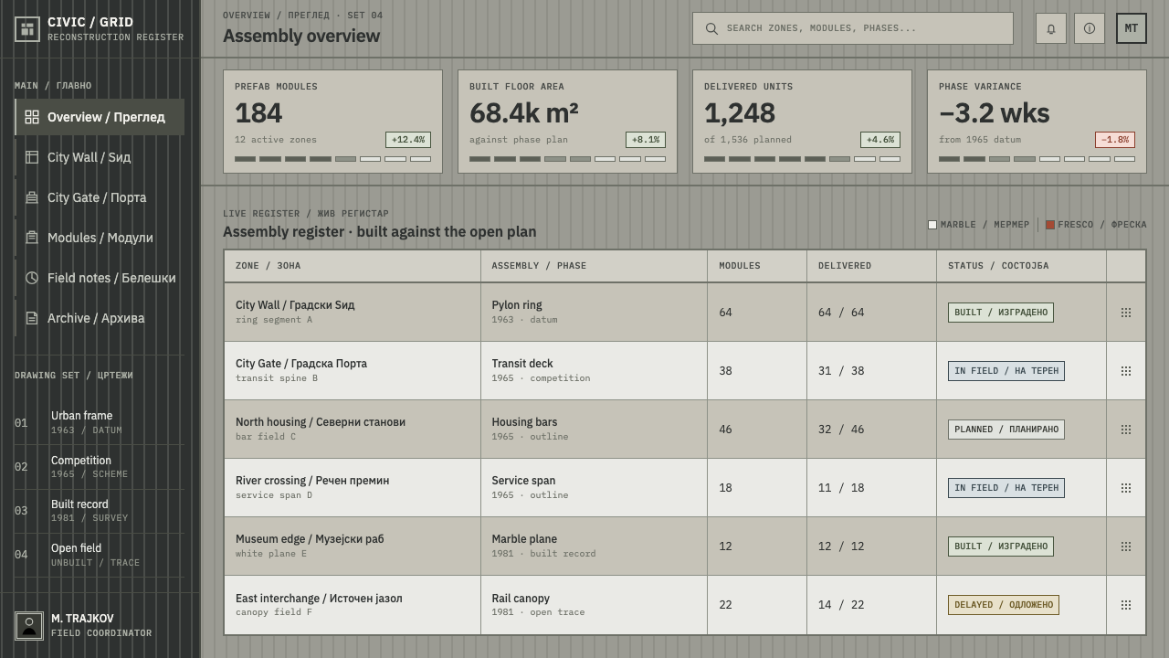This screenshot has height=658, width=1169.
Task: Click M. Trajkov profile avatar
Action: [x=29, y=626]
